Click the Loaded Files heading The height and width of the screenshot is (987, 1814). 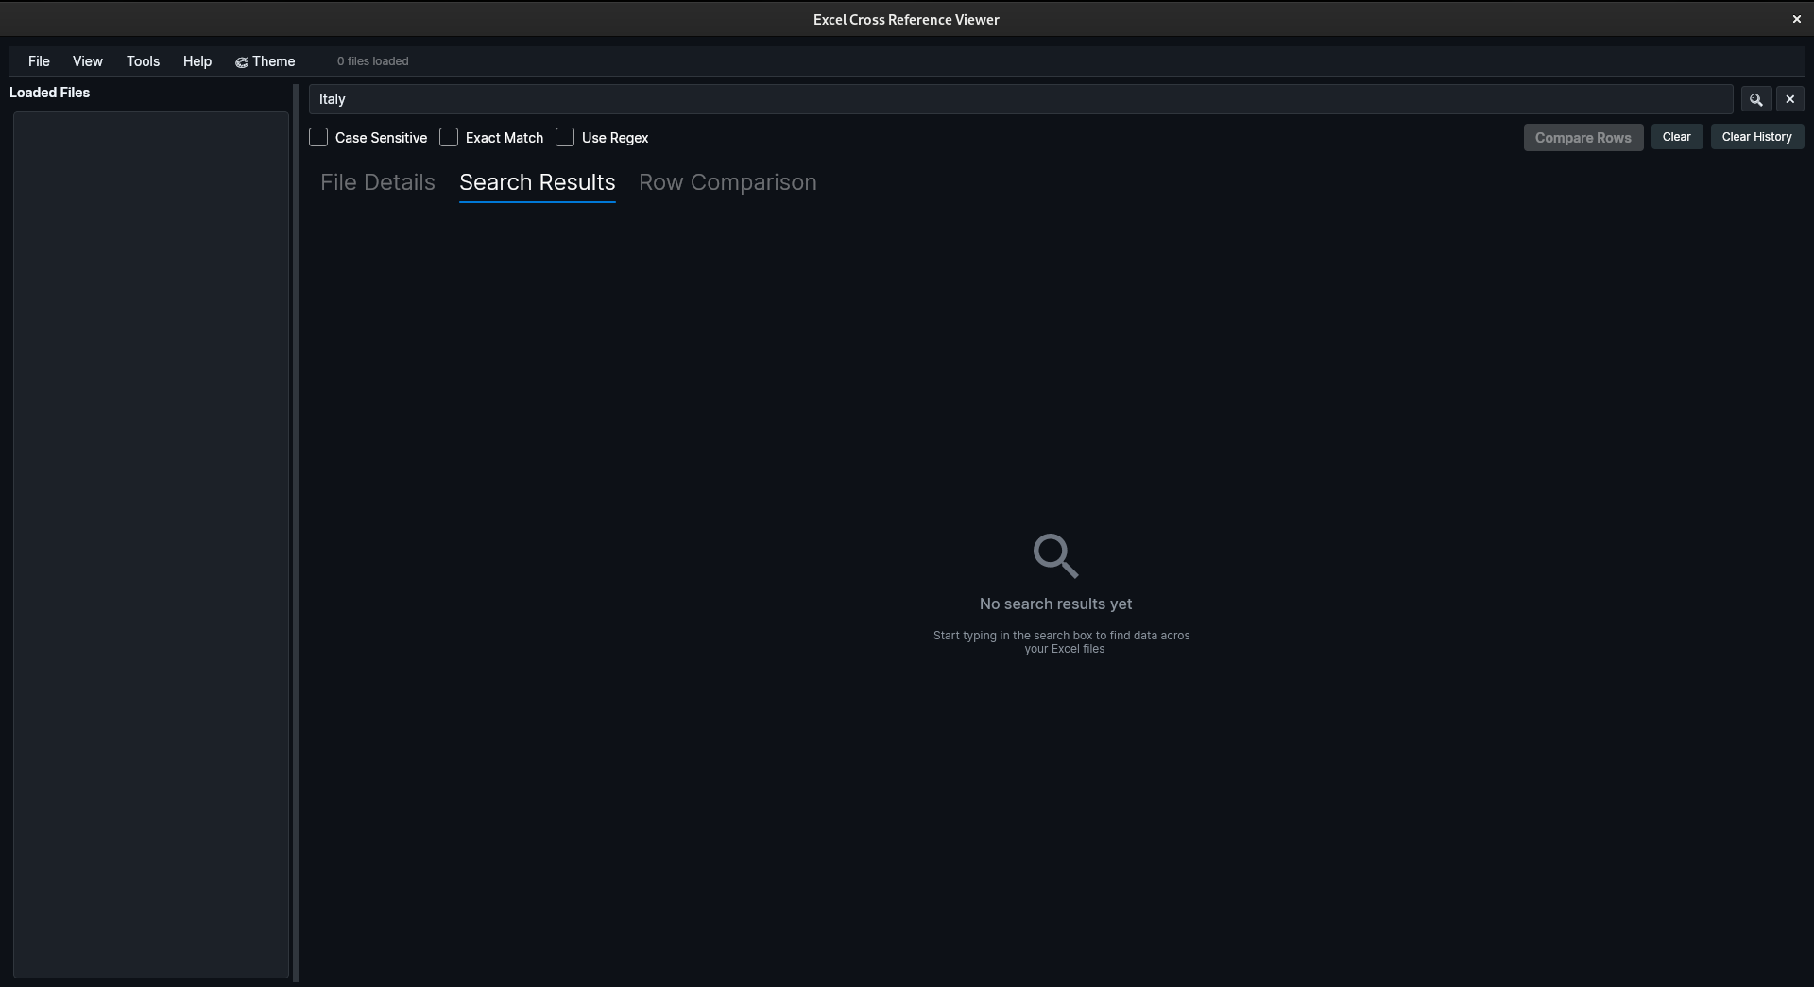49,93
